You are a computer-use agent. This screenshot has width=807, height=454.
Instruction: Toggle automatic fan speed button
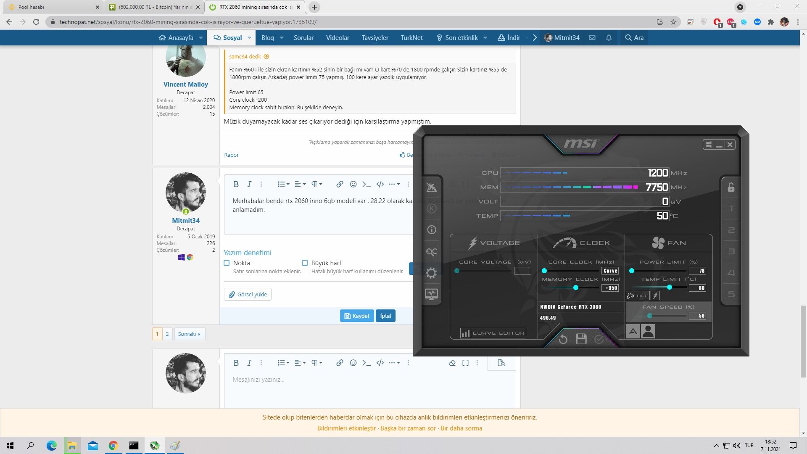point(633,331)
